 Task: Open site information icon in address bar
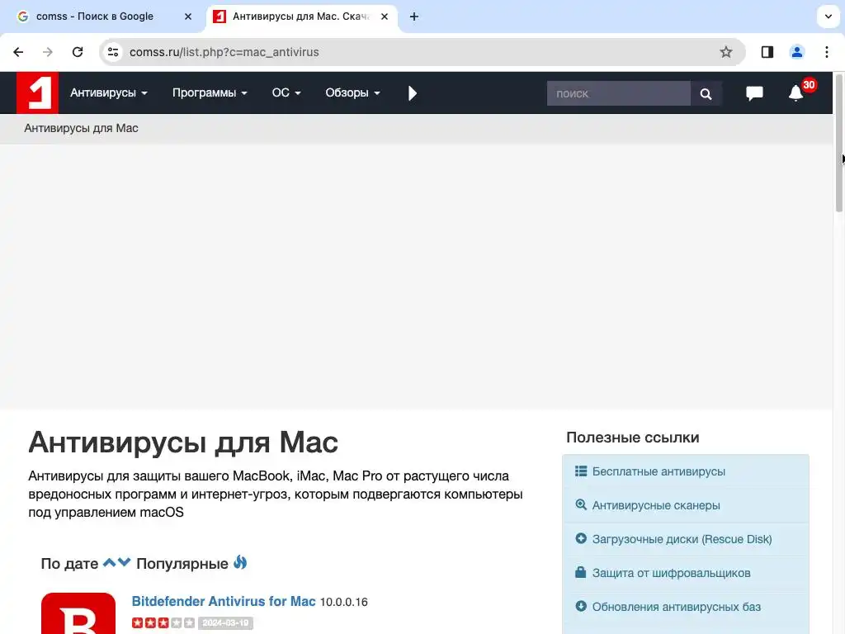coord(113,52)
